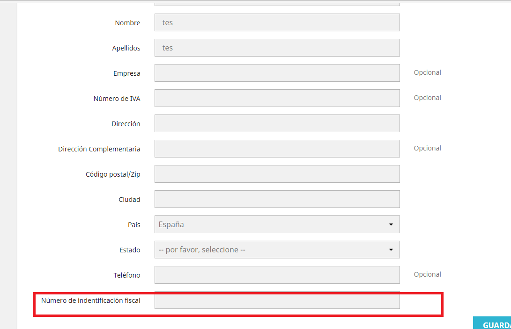The width and height of the screenshot is (511, 329).
Task: Open the País dropdown showing España
Action: click(x=277, y=224)
